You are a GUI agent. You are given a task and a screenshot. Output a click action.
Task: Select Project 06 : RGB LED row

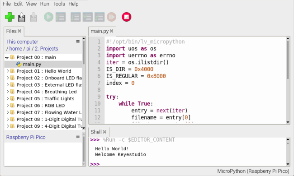click(x=43, y=106)
